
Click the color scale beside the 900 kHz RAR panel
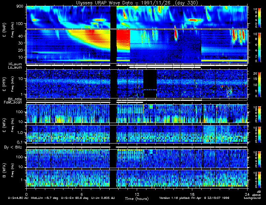[x=259, y=18]
